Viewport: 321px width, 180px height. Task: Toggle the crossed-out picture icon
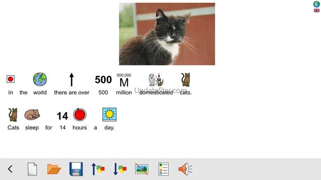pos(142,169)
